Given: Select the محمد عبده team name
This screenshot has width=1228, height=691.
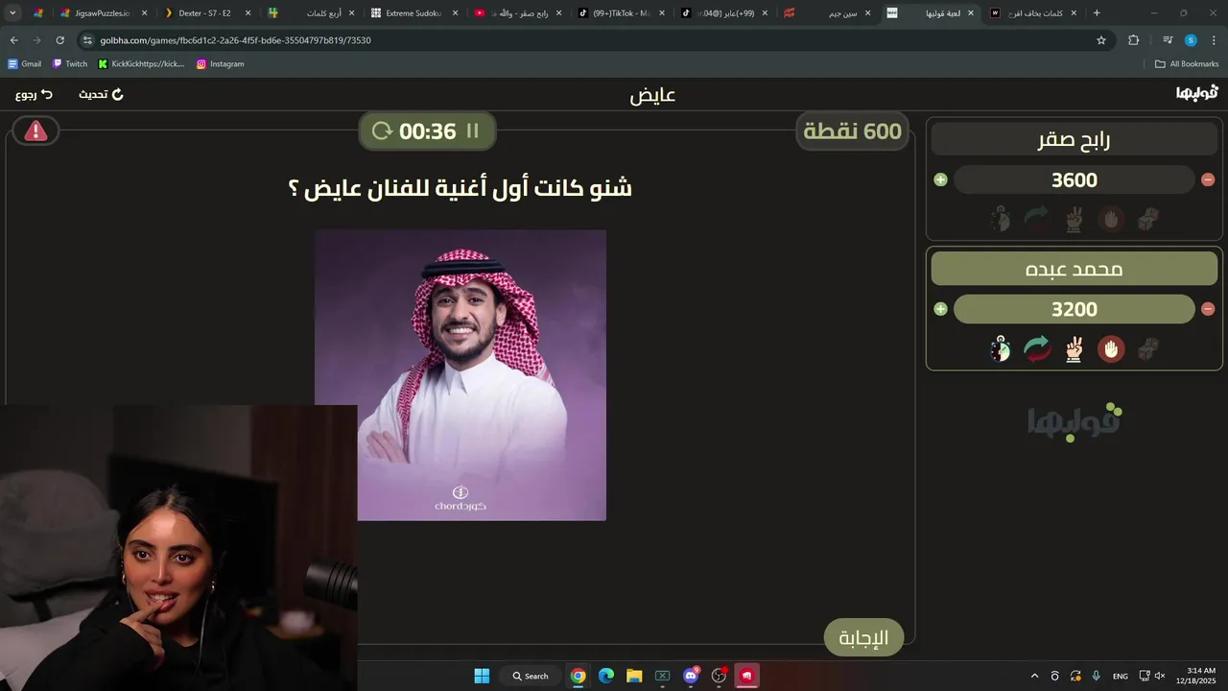Looking at the screenshot, I should click(1074, 269).
